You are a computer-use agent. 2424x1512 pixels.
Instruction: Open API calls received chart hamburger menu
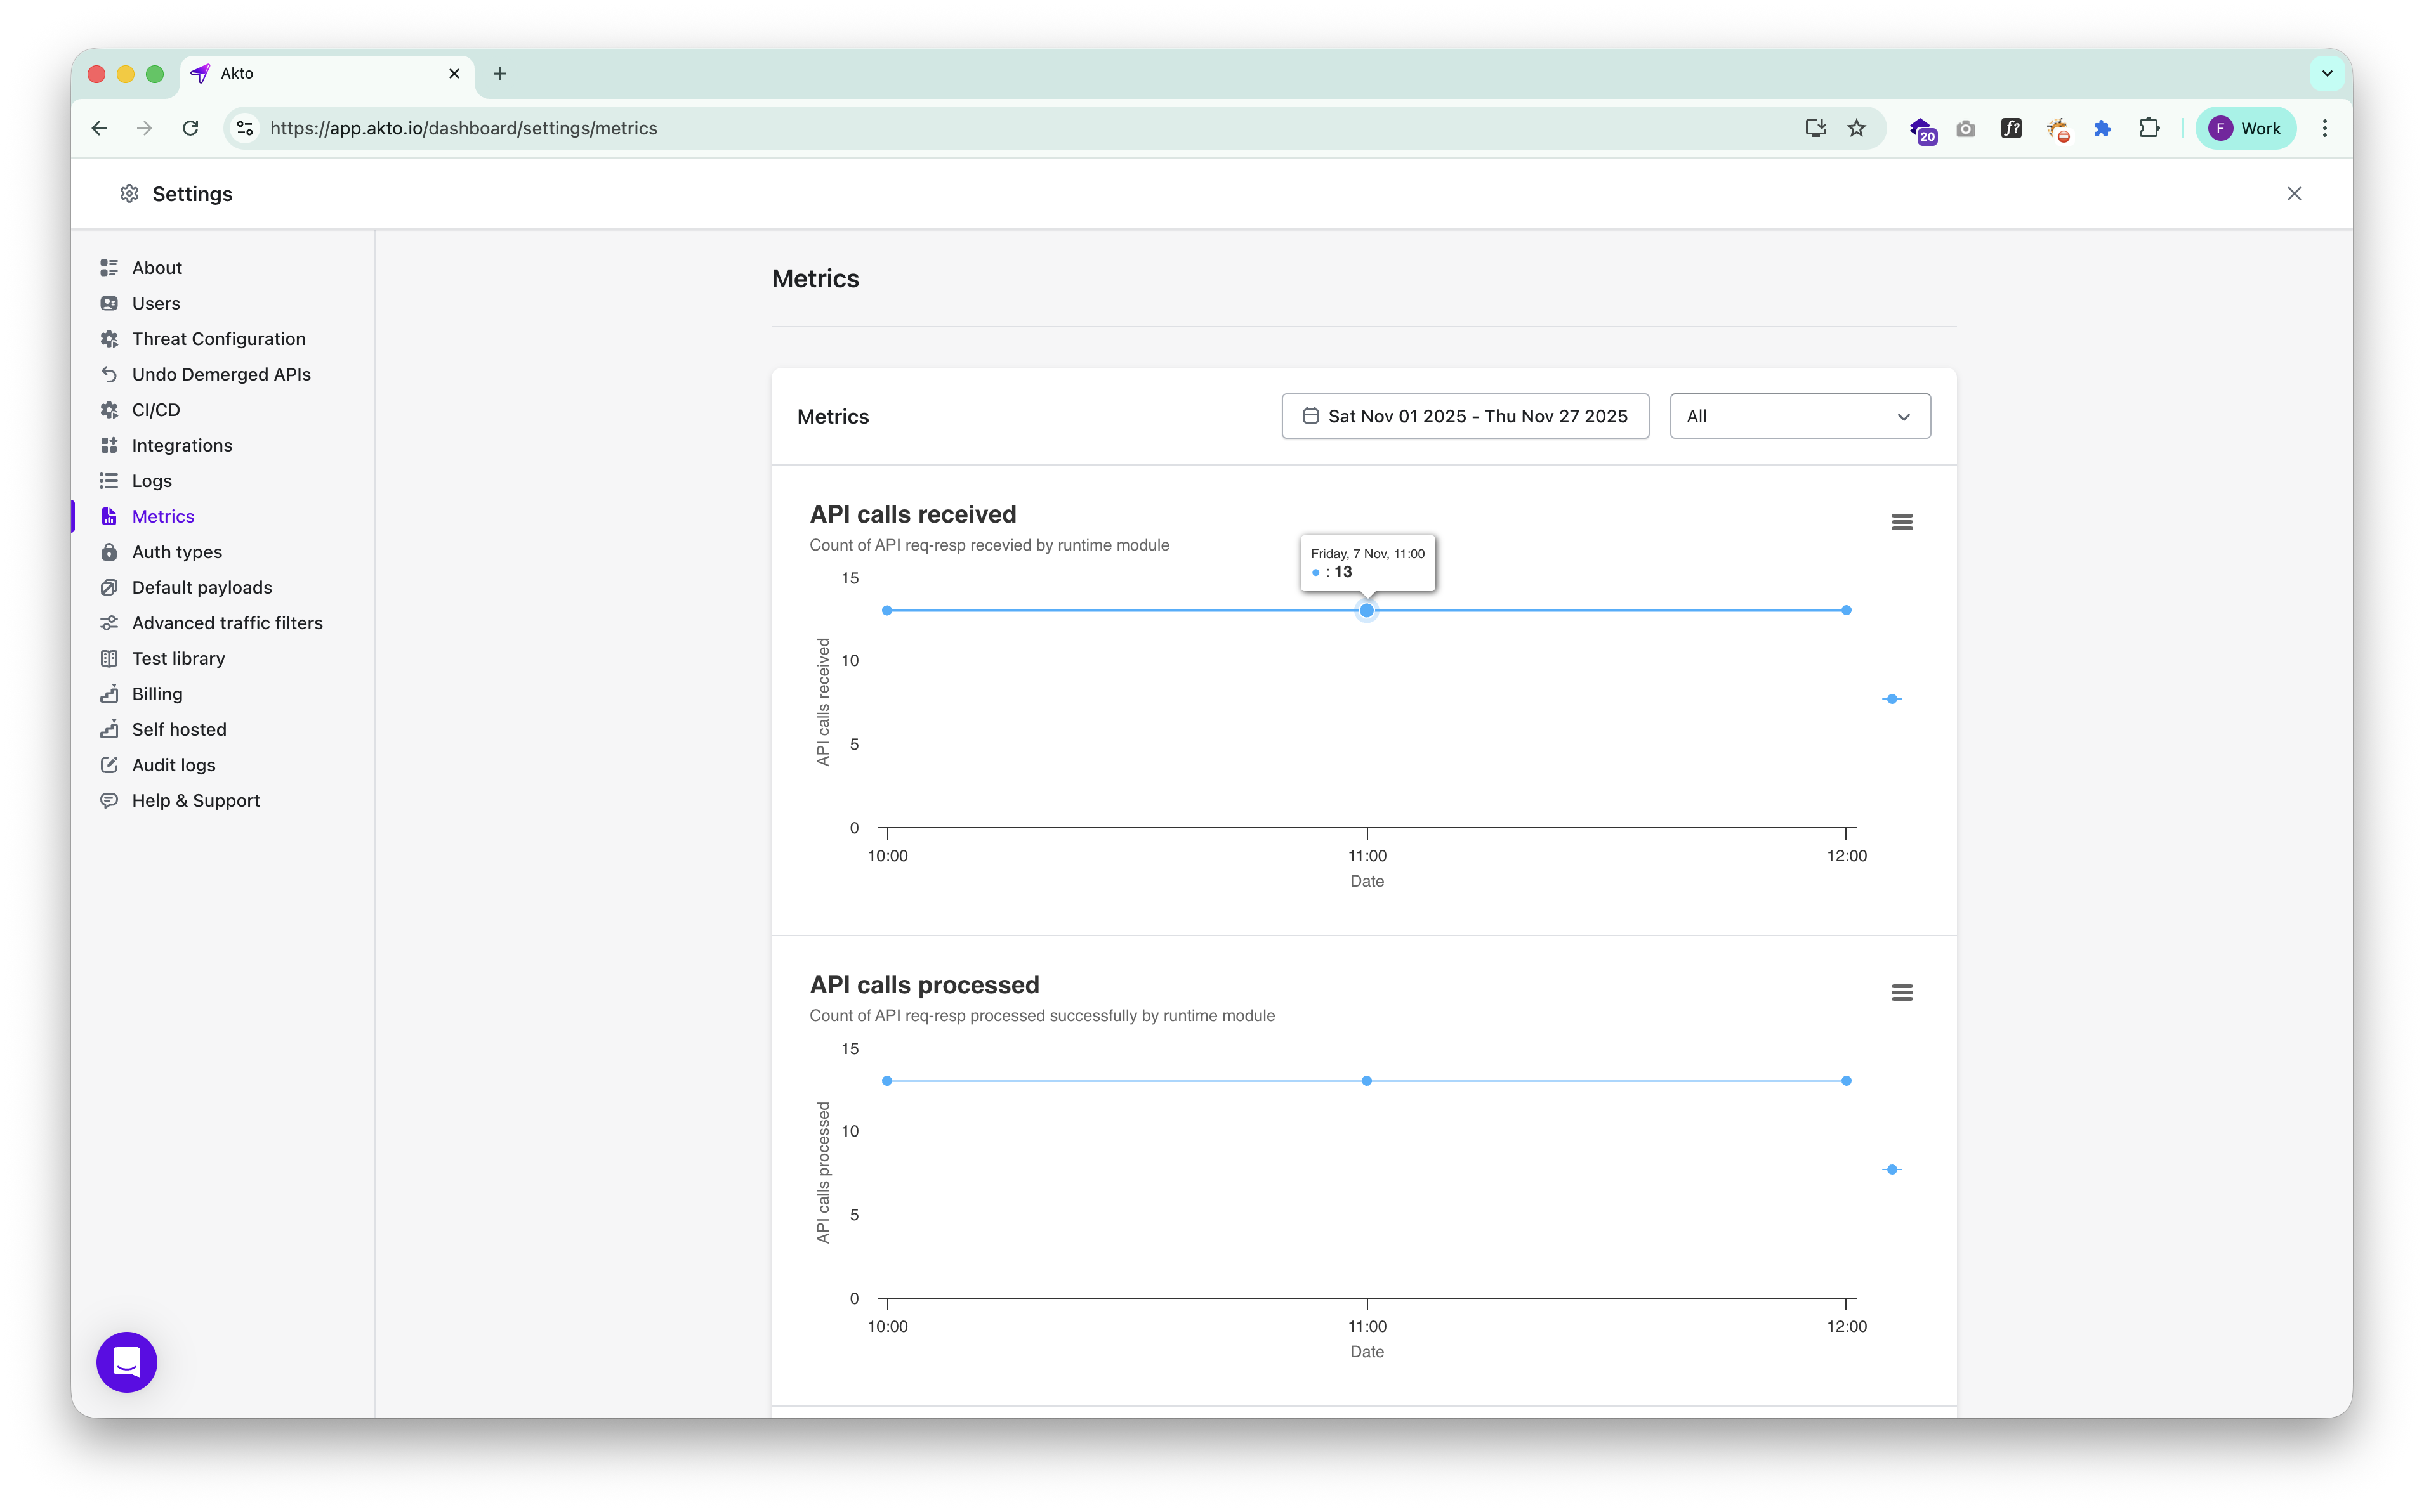[x=1900, y=522]
